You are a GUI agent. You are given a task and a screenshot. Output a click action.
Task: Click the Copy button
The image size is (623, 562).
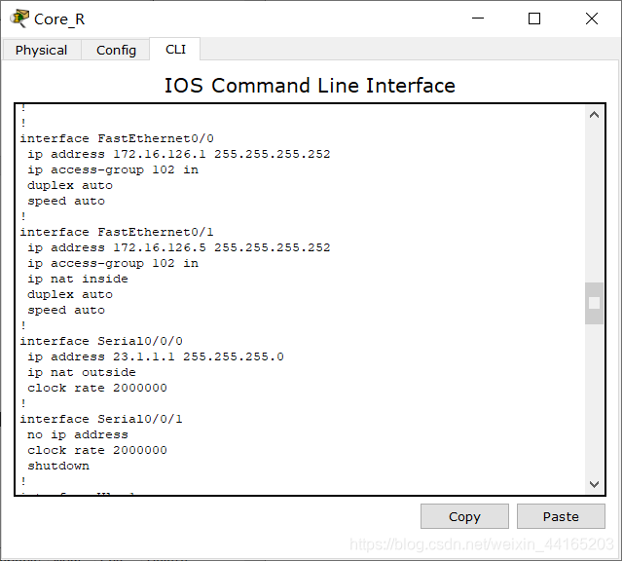coord(464,516)
